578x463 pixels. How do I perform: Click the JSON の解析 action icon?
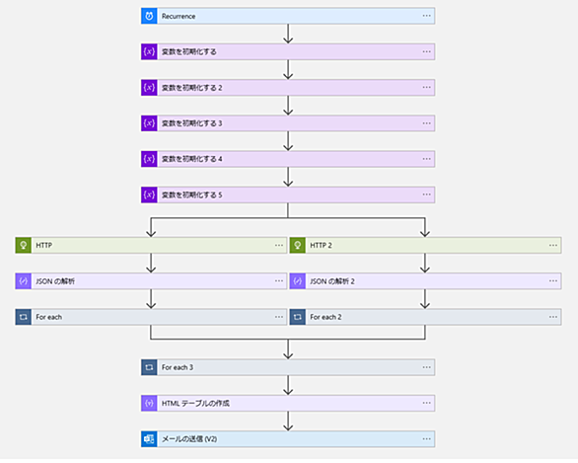click(24, 281)
